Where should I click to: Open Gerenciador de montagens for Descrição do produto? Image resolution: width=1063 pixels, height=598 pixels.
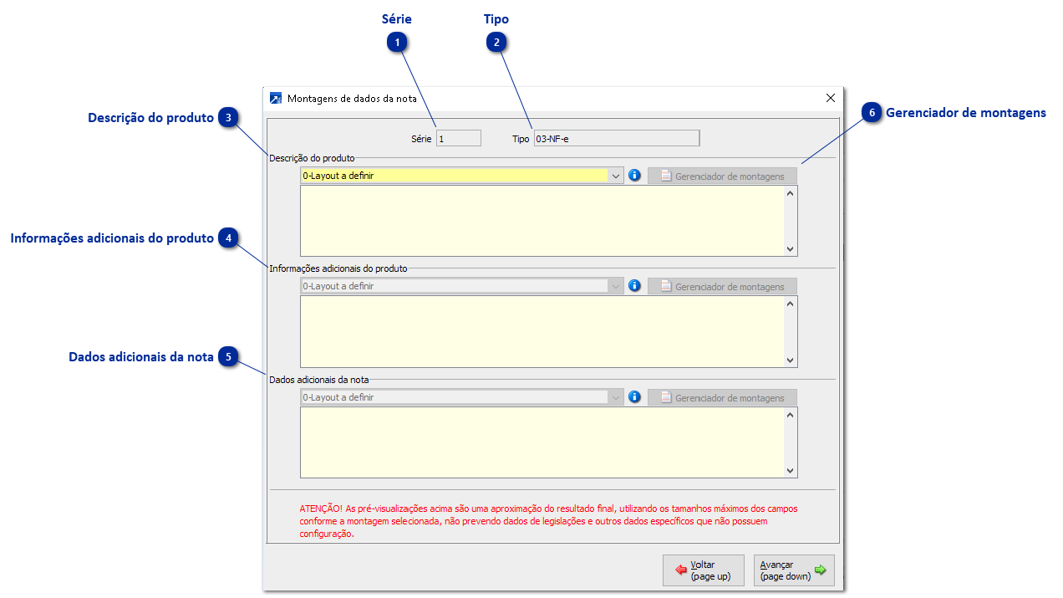coord(722,176)
